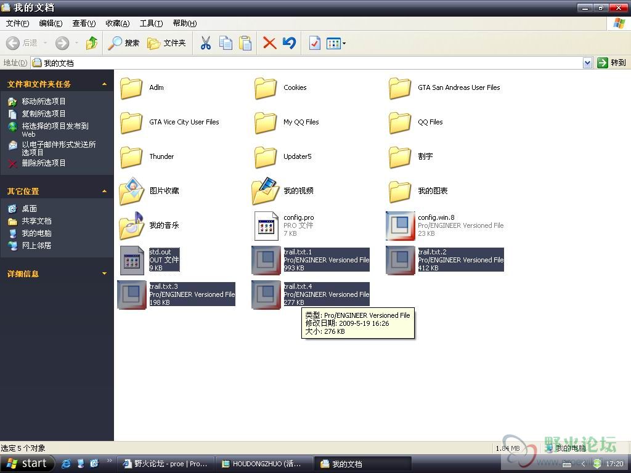Expand the address bar dropdown

click(x=587, y=63)
